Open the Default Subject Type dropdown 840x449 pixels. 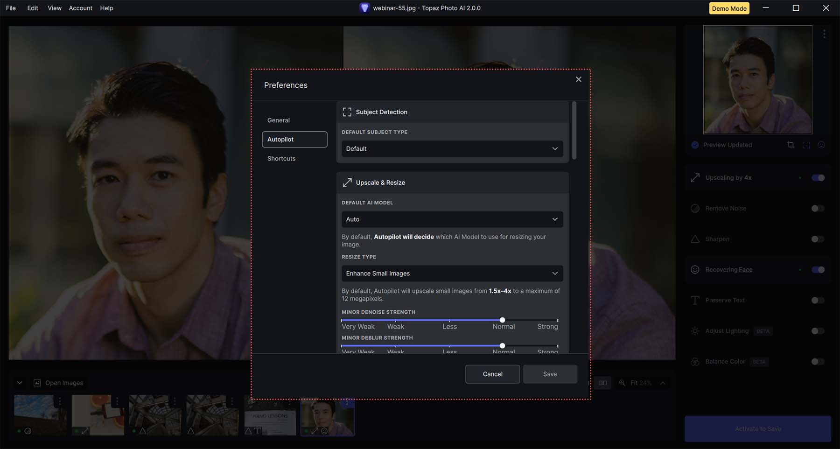tap(451, 148)
